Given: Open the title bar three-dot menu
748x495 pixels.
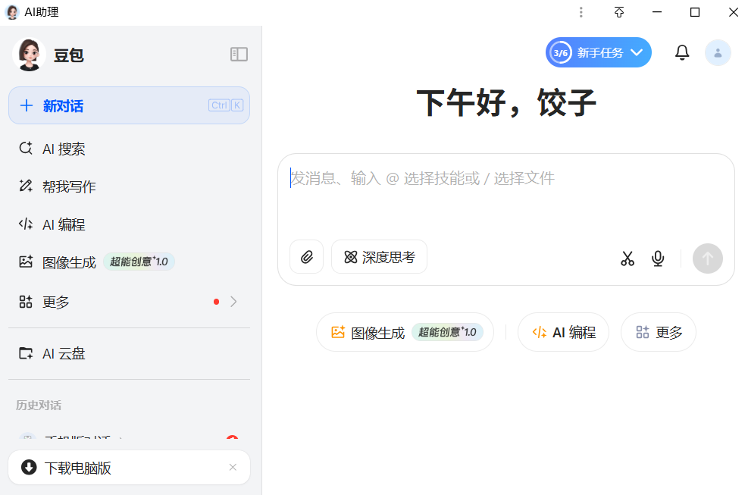Looking at the screenshot, I should pyautogui.click(x=581, y=12).
